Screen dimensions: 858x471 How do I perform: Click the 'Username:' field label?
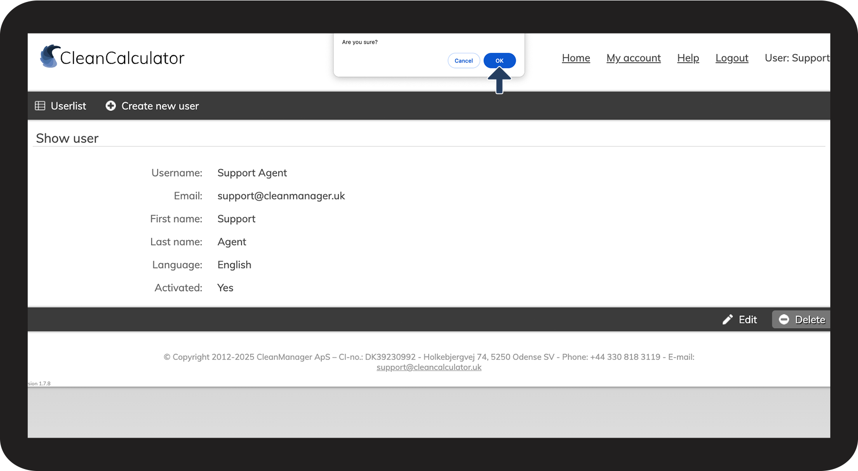(x=177, y=173)
